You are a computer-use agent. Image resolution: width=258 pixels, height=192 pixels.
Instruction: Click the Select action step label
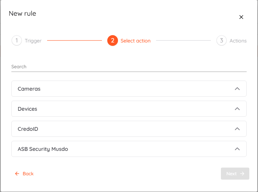(135, 41)
